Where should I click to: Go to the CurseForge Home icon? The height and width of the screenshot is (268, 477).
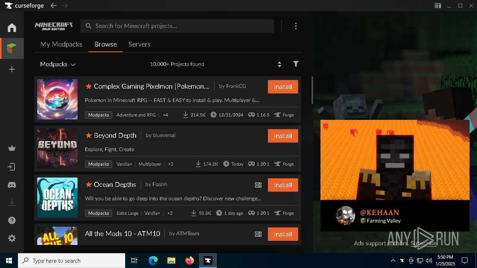(x=12, y=28)
